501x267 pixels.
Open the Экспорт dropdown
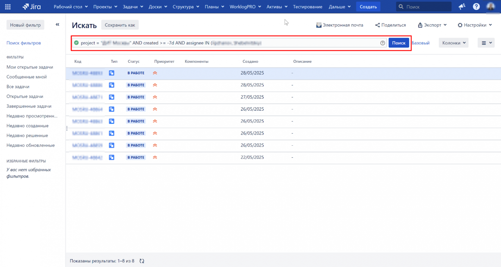[x=432, y=25]
